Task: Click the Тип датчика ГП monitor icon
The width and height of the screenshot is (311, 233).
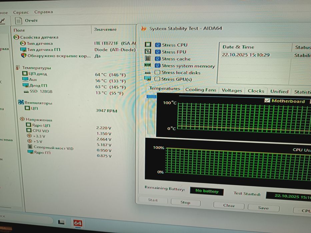Action: 23,49
